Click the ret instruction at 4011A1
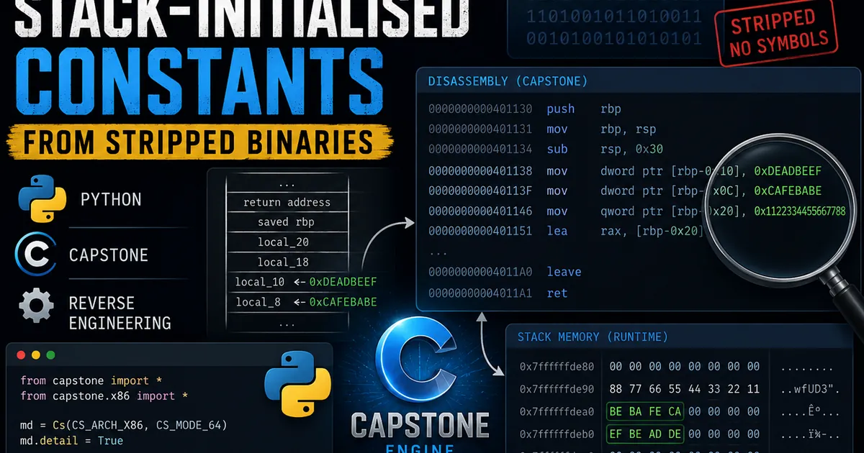Viewport: 864px width, 453px height. click(557, 293)
